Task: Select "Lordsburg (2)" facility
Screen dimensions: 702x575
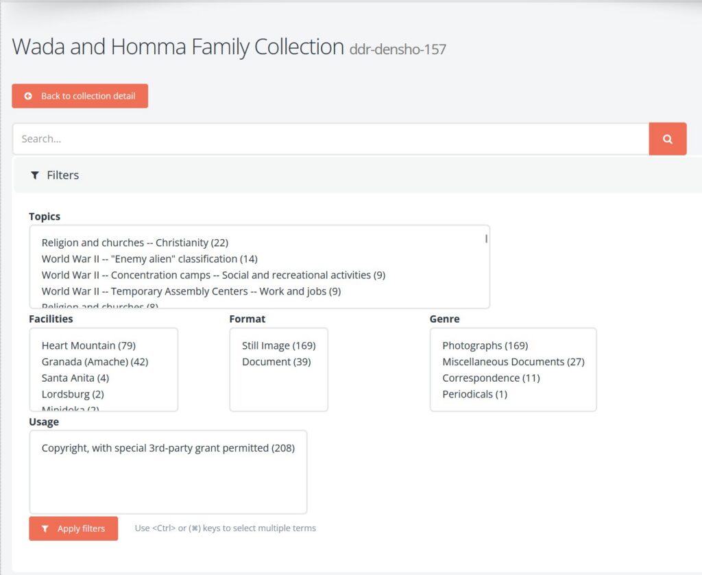Action: coord(72,394)
